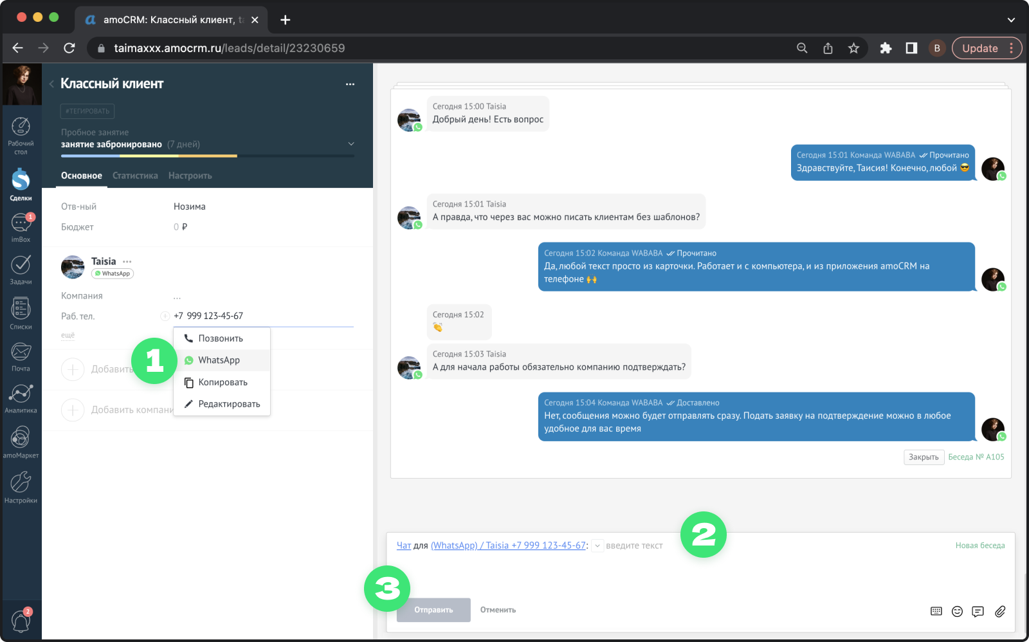Open Рабочий стол in the sidebar
The image size is (1029, 642).
click(x=21, y=135)
